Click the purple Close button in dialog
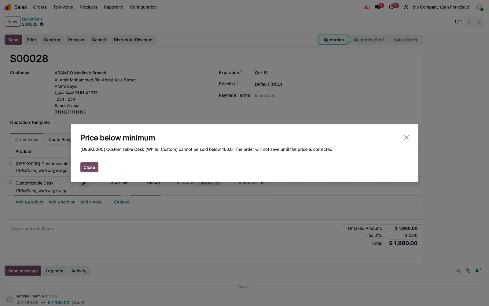This screenshot has width=489, height=306. 89,167
